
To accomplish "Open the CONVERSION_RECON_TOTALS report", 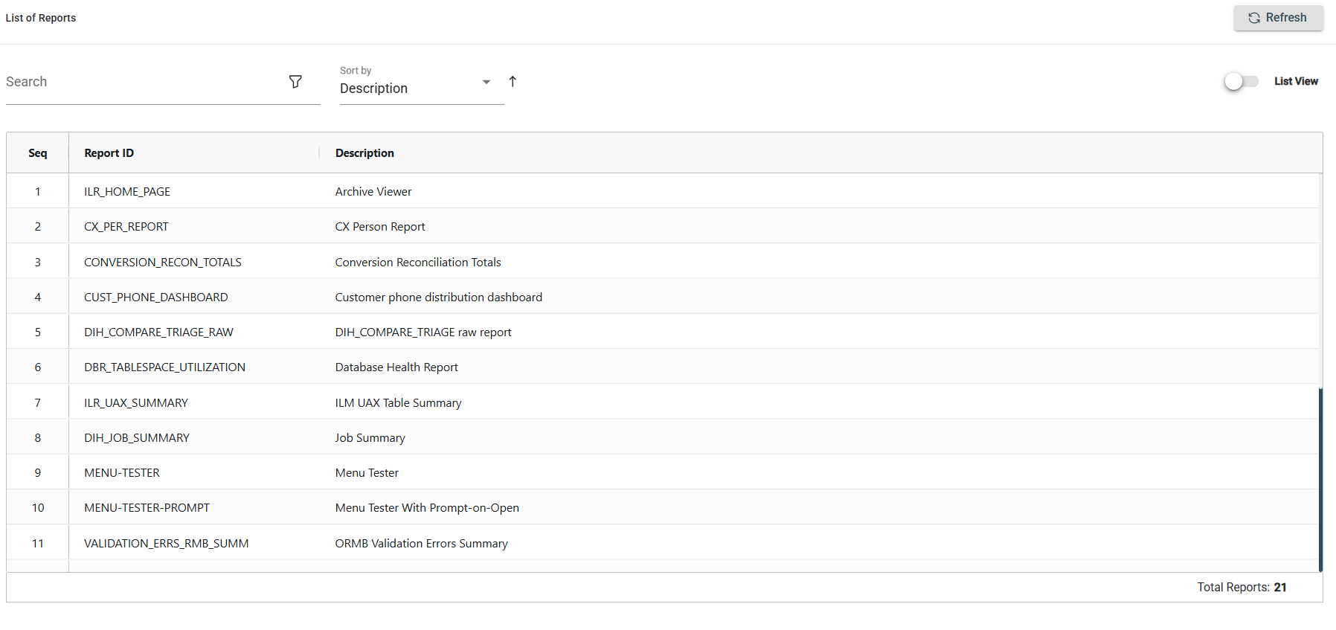I will coord(163,263).
